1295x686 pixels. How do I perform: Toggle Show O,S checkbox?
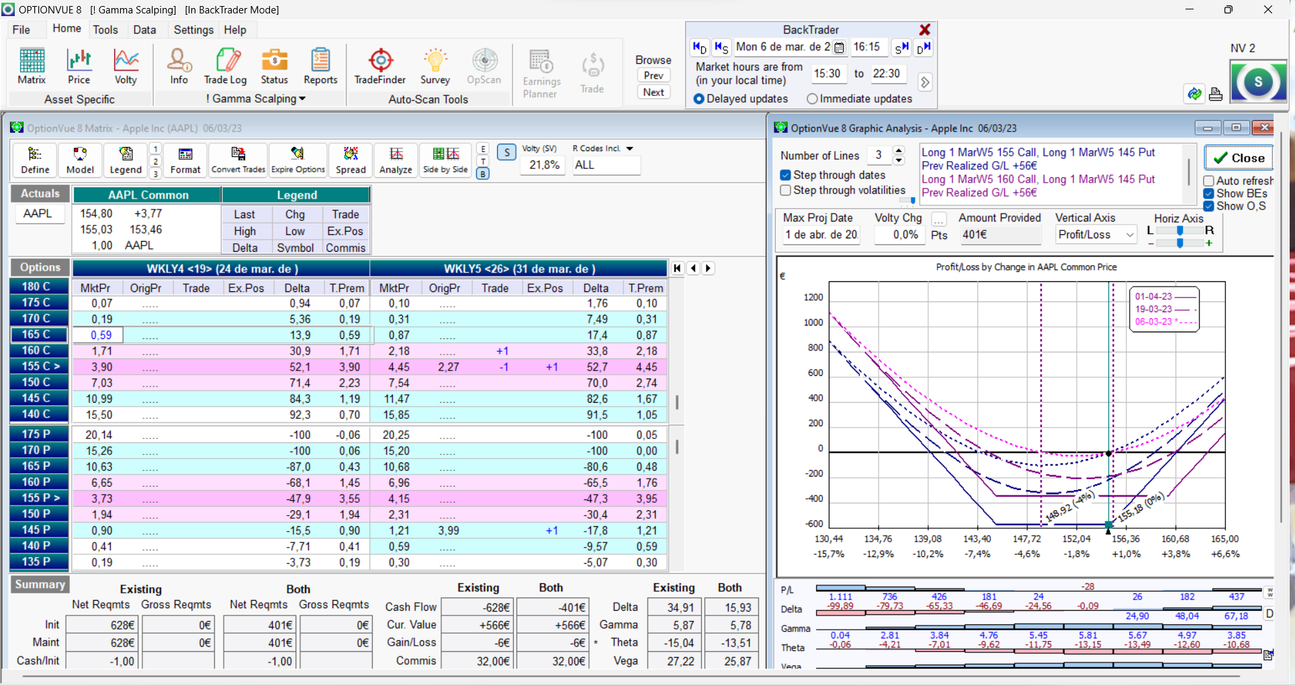(1208, 206)
